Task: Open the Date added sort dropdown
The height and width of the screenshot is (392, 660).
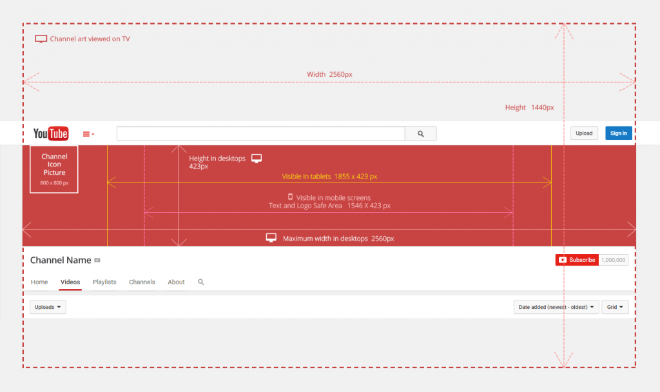Action: [556, 307]
